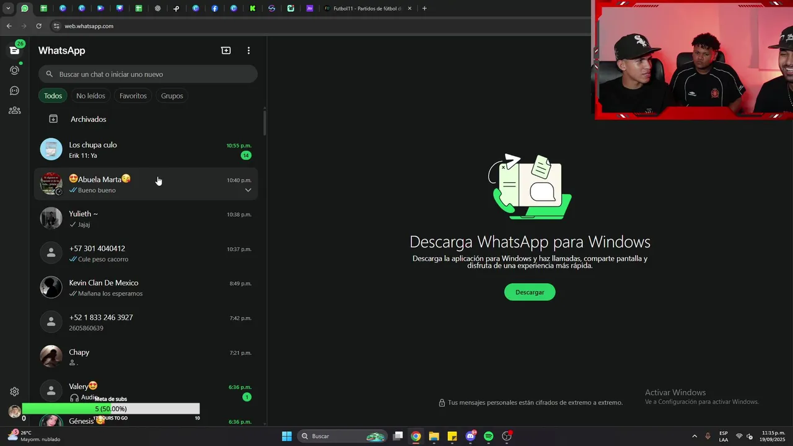Click the lock icon by encryption notice
The image size is (793, 446).
[442, 403]
